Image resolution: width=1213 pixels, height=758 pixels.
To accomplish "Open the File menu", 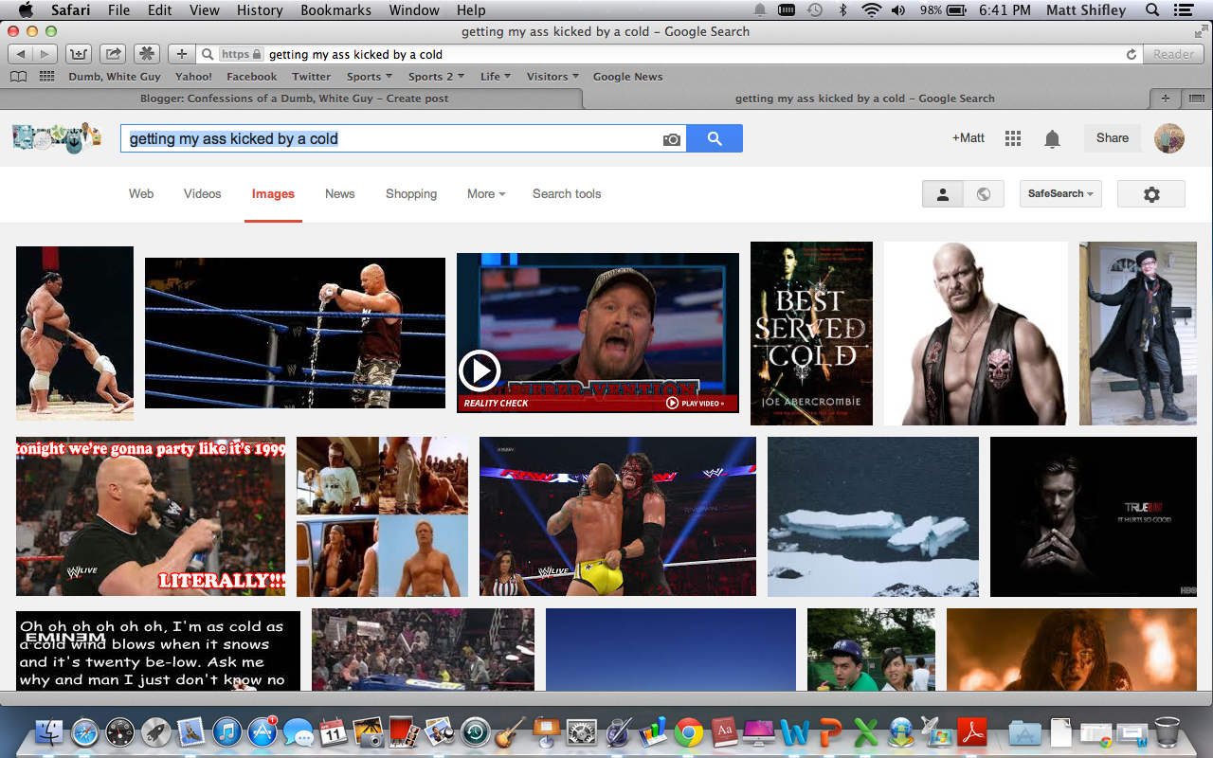I will (x=118, y=10).
